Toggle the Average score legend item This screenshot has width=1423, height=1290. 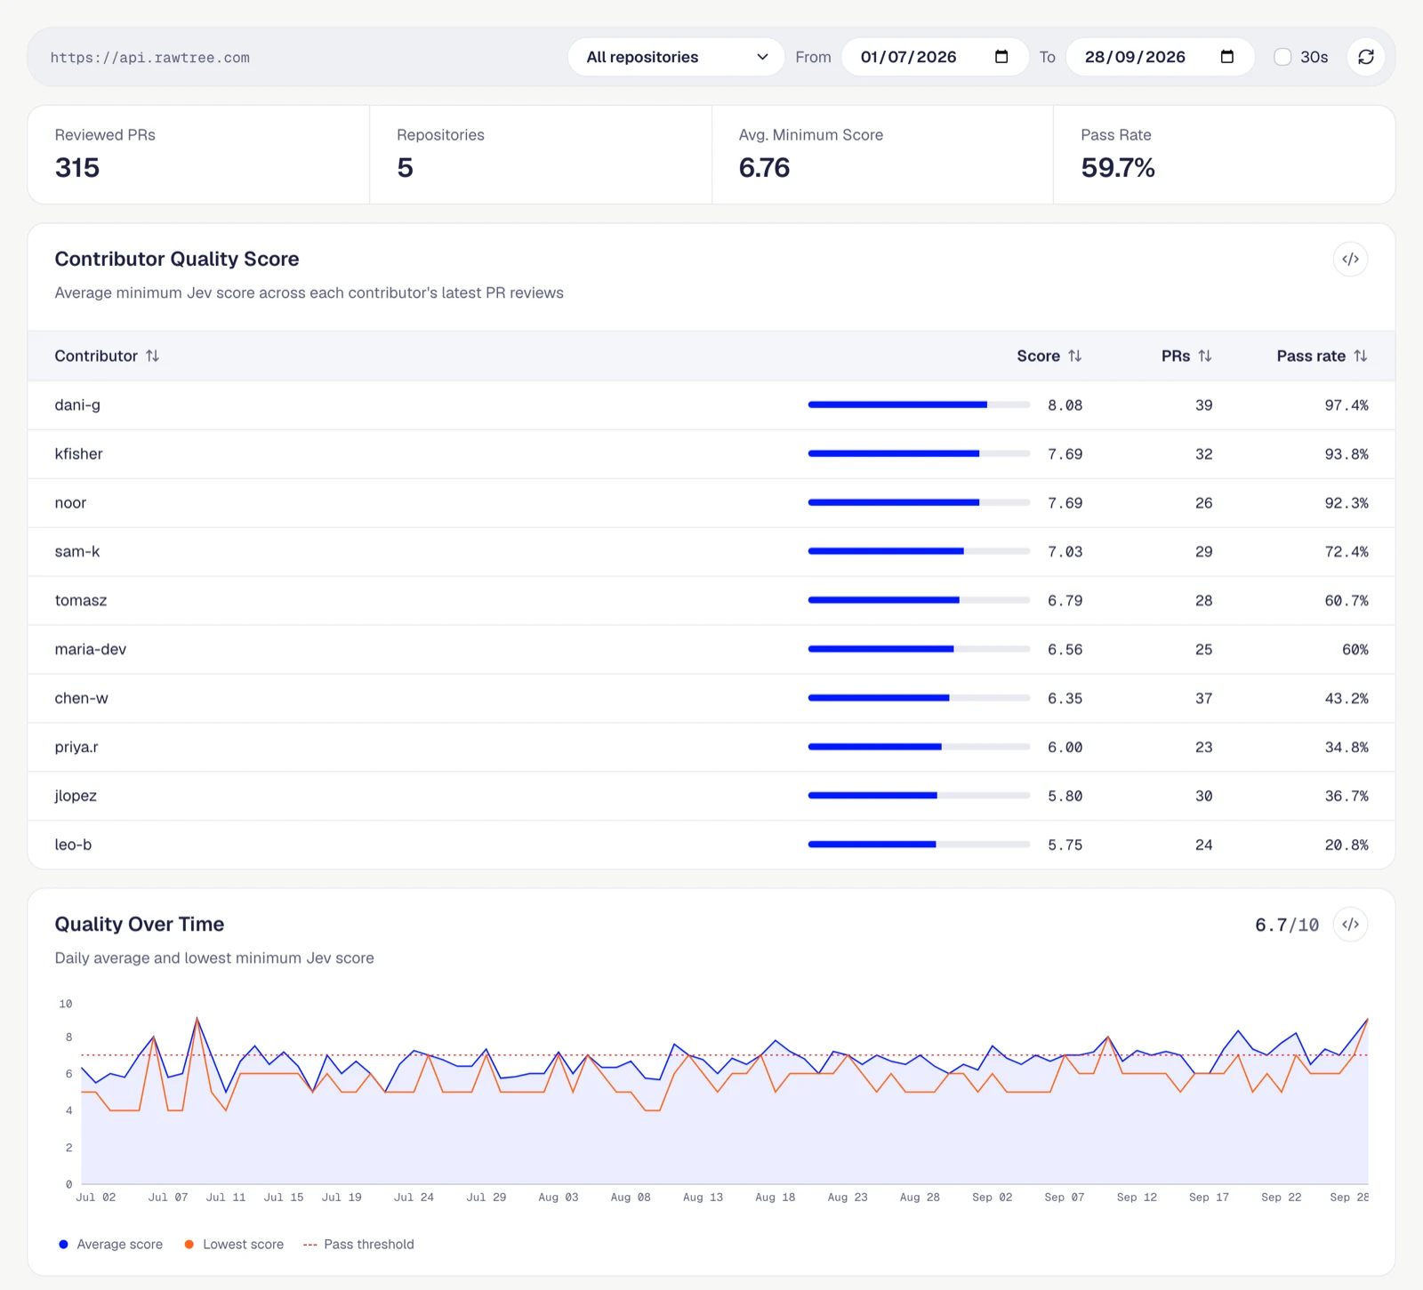click(111, 1245)
